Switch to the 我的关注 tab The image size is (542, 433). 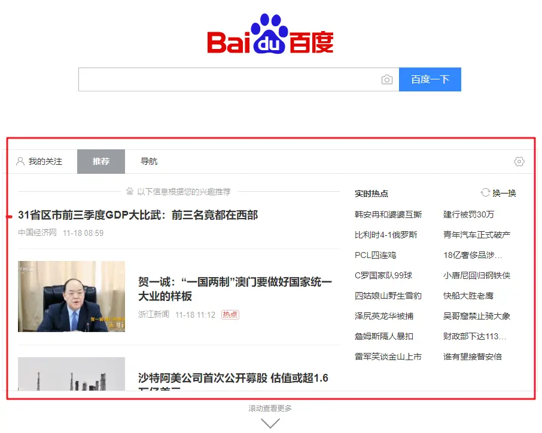[39, 161]
